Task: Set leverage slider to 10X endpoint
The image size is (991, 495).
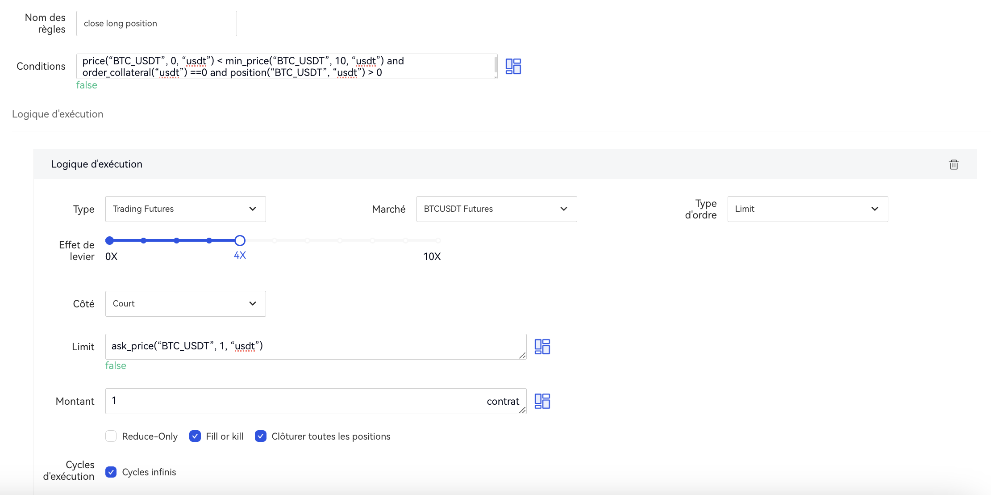Action: click(x=438, y=241)
